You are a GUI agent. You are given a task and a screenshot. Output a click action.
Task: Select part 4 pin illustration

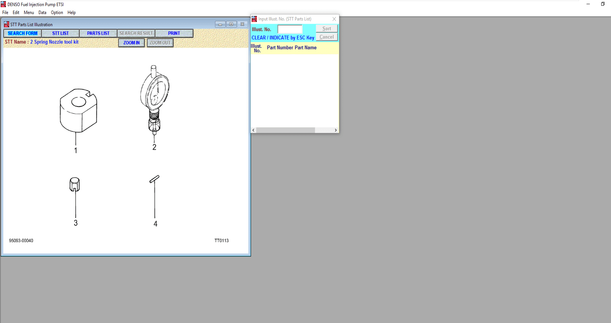coord(154,179)
